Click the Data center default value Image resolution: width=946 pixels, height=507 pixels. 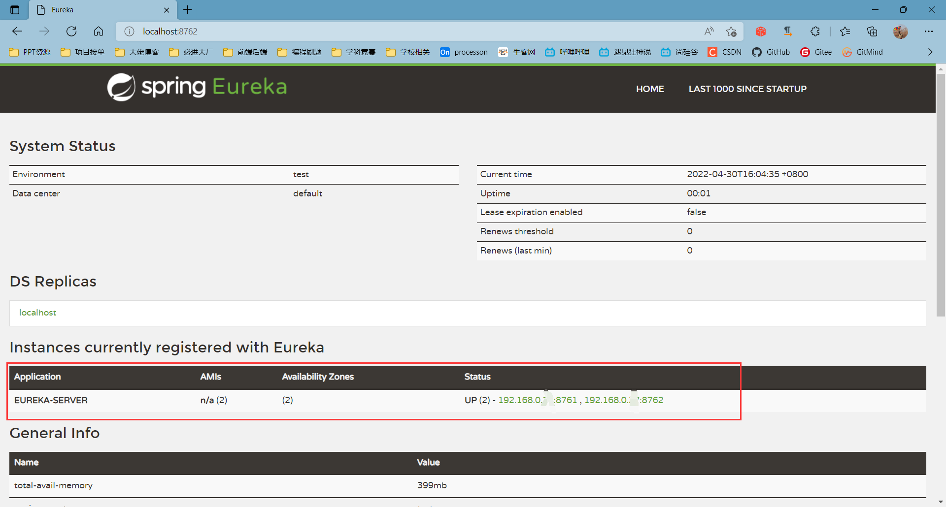pyautogui.click(x=307, y=193)
